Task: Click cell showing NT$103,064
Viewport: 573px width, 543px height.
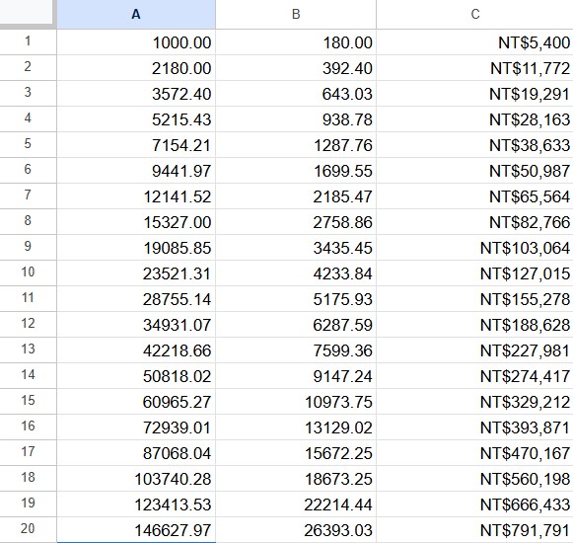Action: coord(474,248)
